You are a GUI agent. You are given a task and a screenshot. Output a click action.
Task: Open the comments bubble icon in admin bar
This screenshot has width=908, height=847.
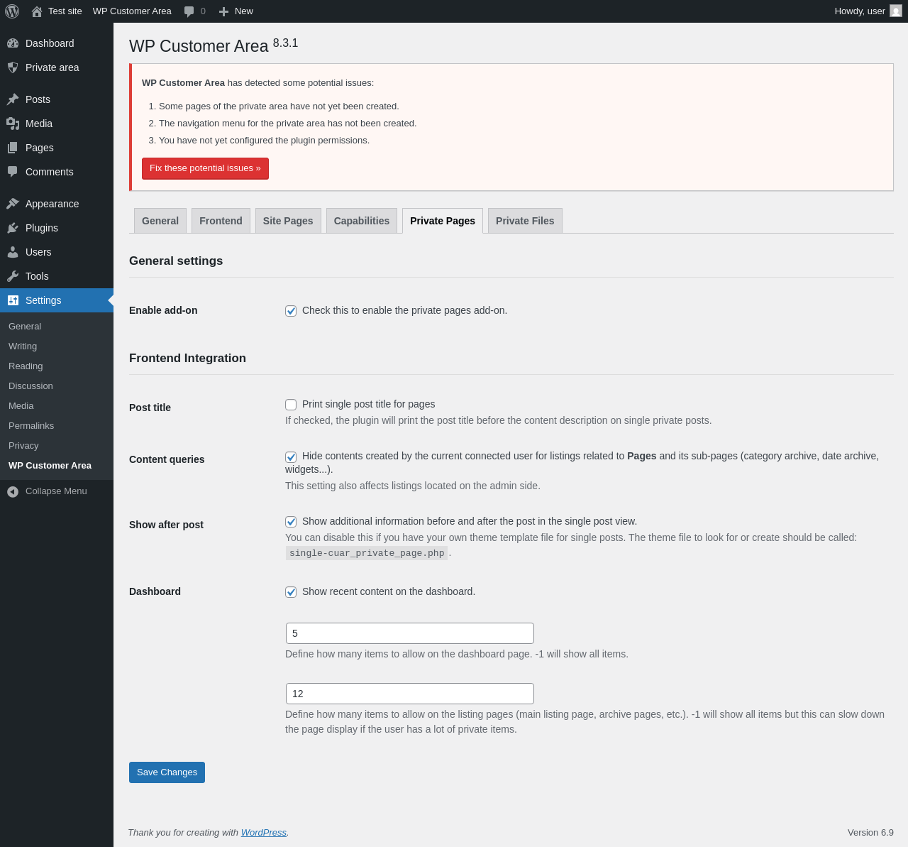(x=189, y=11)
